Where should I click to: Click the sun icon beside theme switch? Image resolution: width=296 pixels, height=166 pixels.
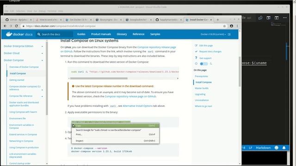(x=196, y=64)
